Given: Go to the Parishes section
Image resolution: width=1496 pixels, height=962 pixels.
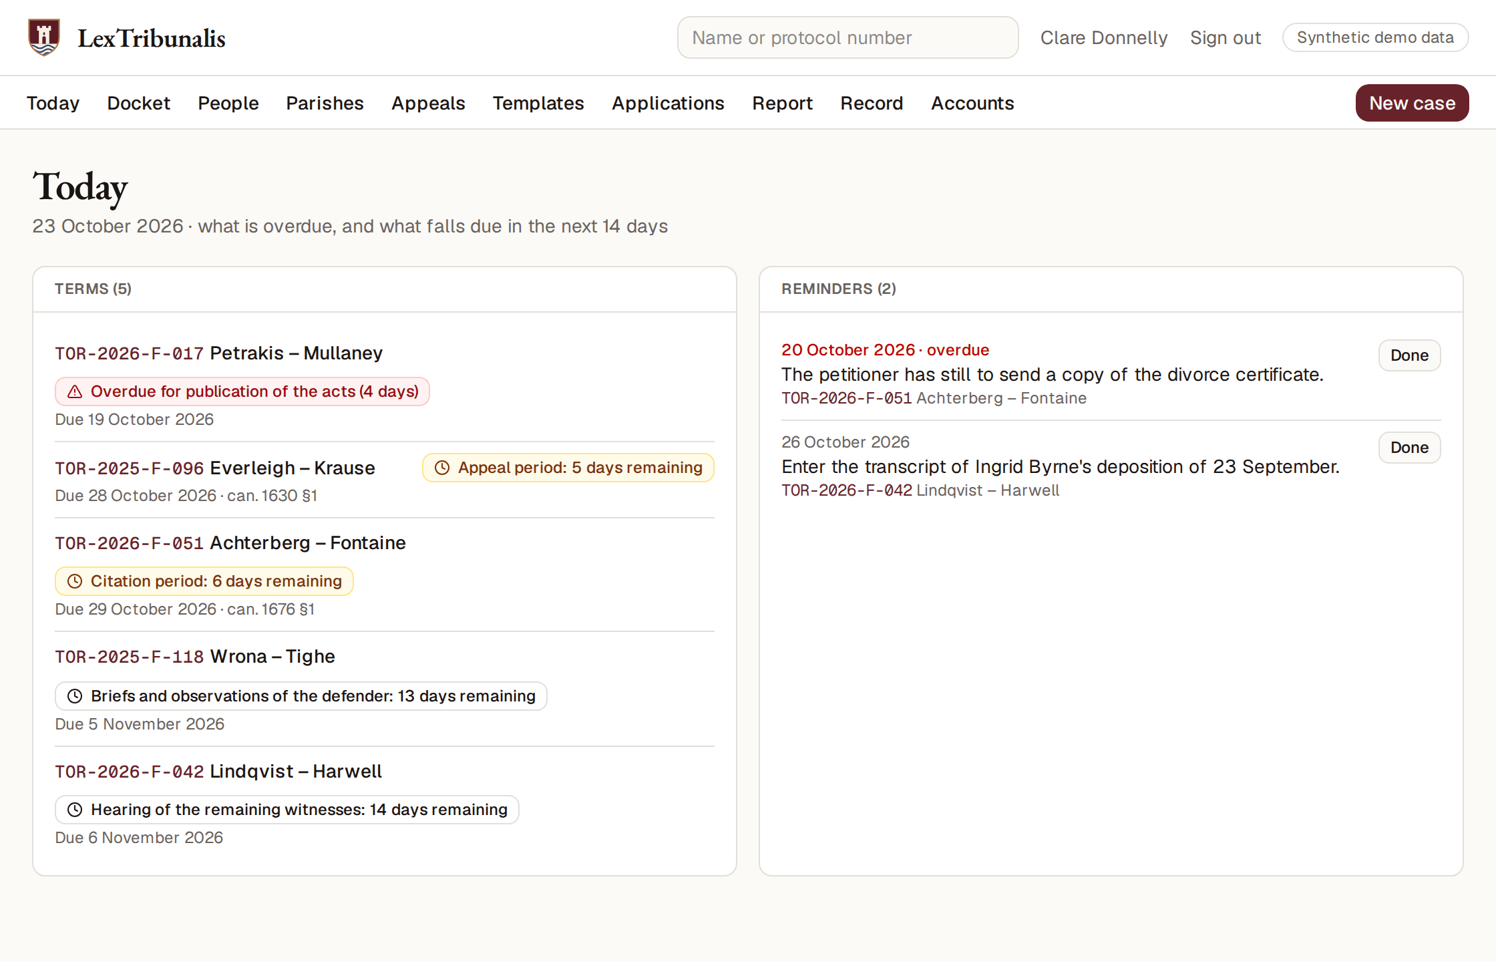Looking at the screenshot, I should [325, 103].
